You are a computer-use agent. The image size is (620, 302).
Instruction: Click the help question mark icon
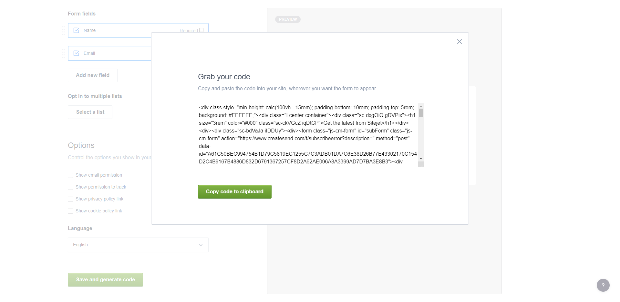(603, 285)
